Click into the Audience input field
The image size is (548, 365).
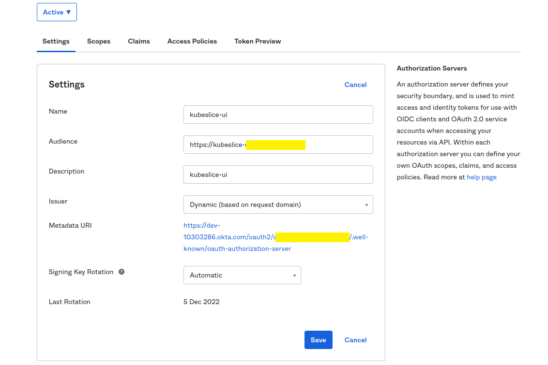tap(278, 145)
